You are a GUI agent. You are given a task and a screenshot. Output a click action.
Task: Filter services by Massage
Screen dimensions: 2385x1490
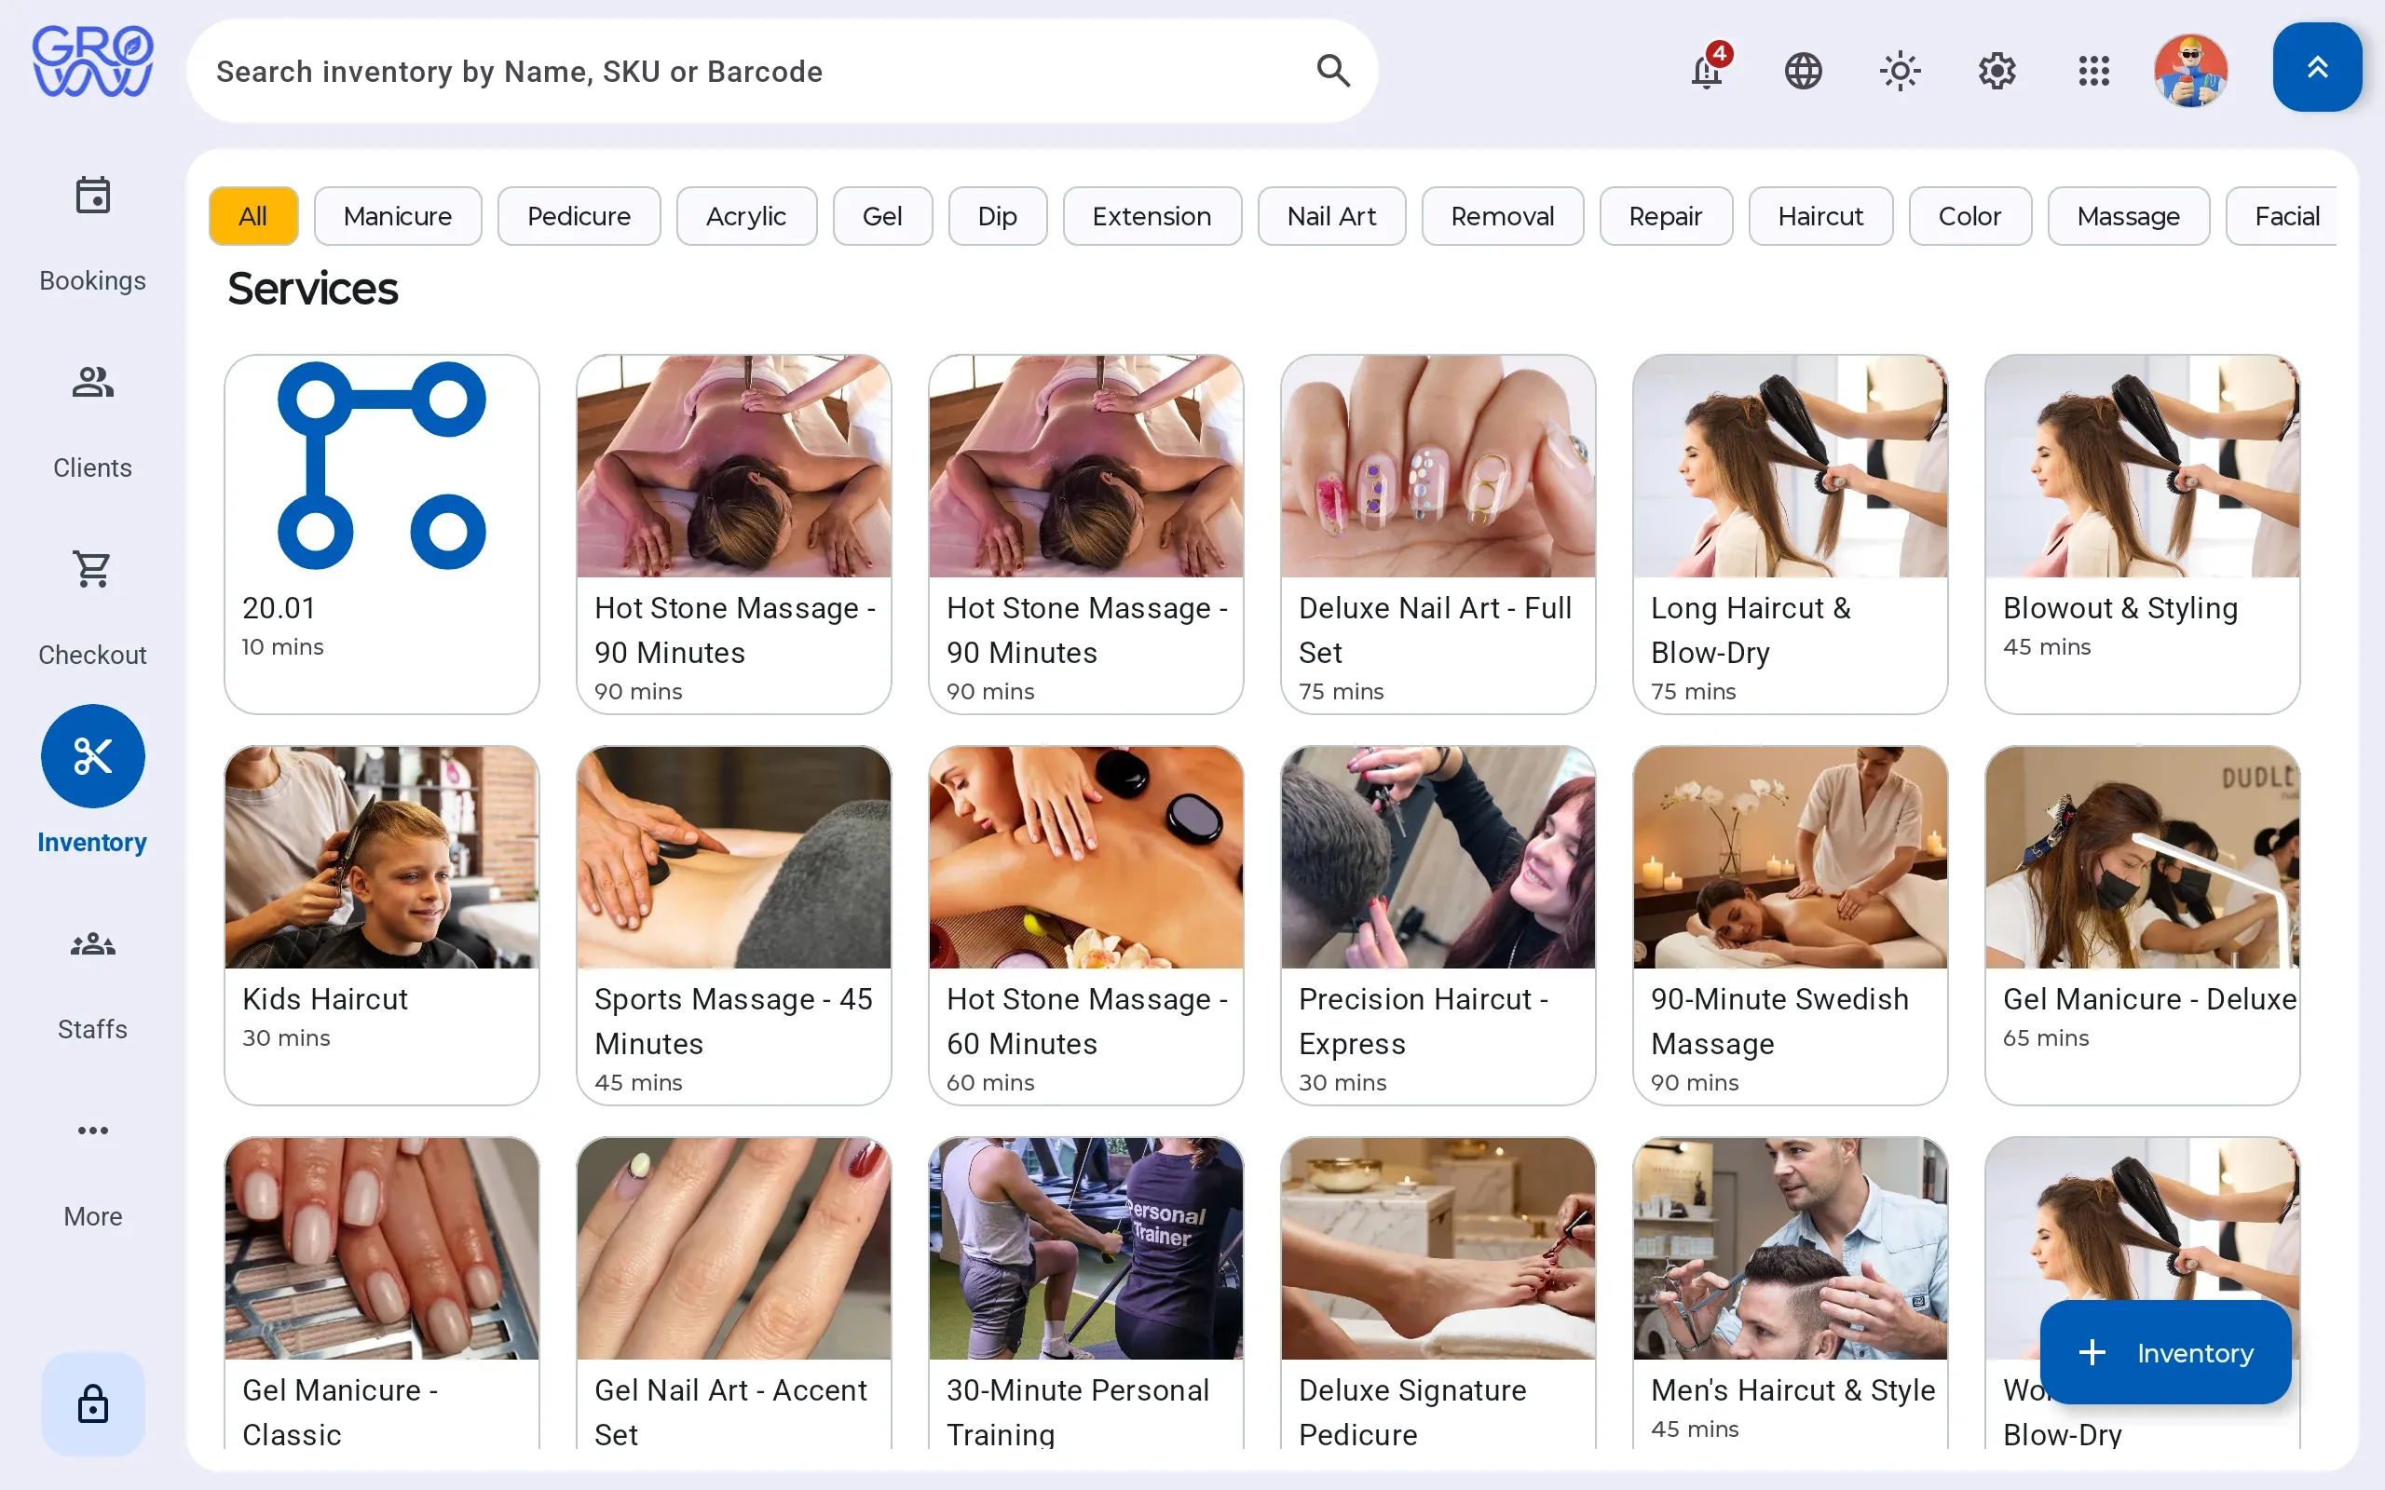2128,216
